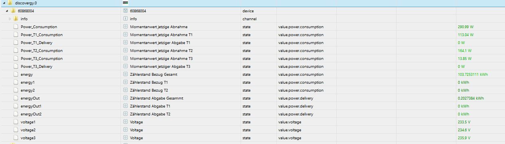Click state icon beside Momentanwert jetzige Abnahme T1
The height and width of the screenshot is (144, 505).
[125, 35]
